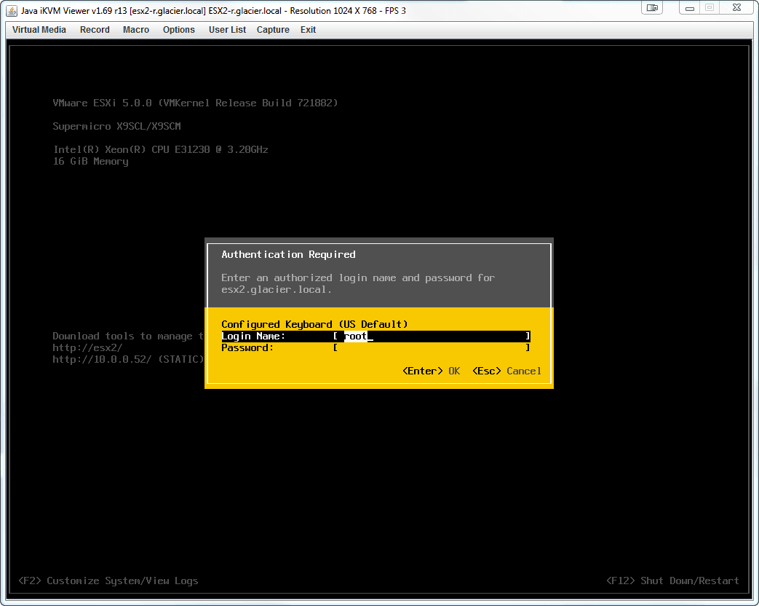Click the <Esc> Cancel option
Image resolution: width=759 pixels, height=606 pixels.
(506, 371)
